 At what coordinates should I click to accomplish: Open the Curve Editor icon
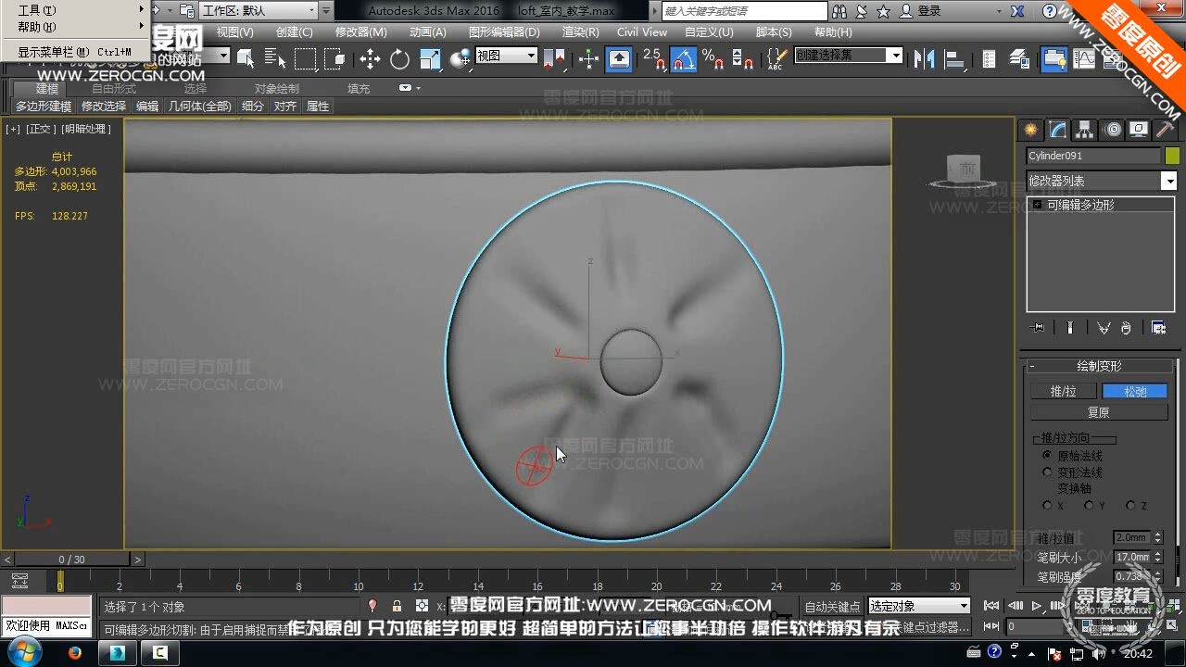[x=1084, y=59]
